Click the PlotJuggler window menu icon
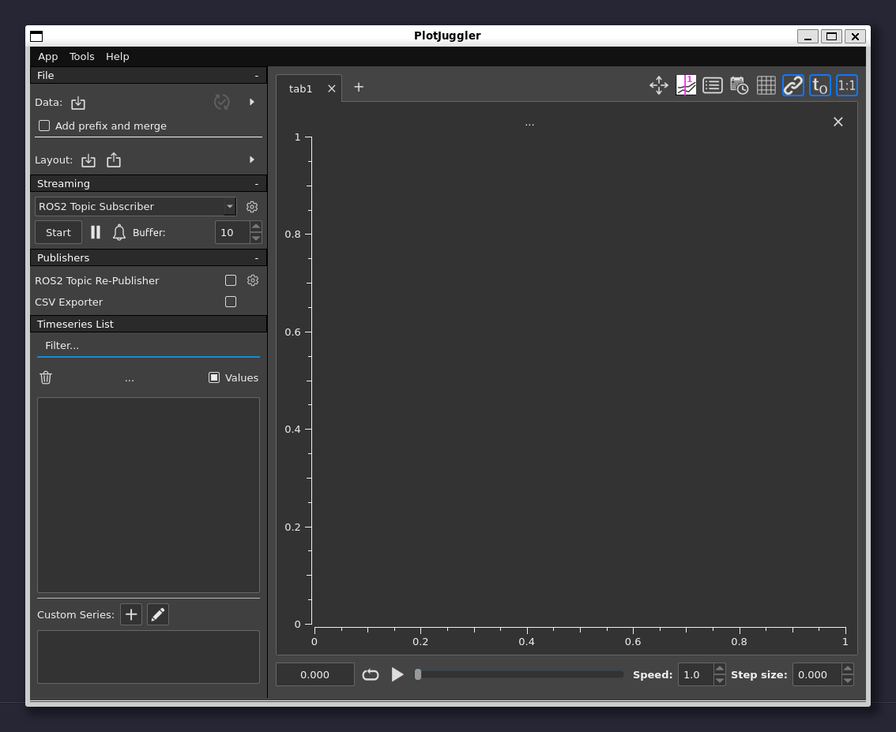 coord(36,36)
